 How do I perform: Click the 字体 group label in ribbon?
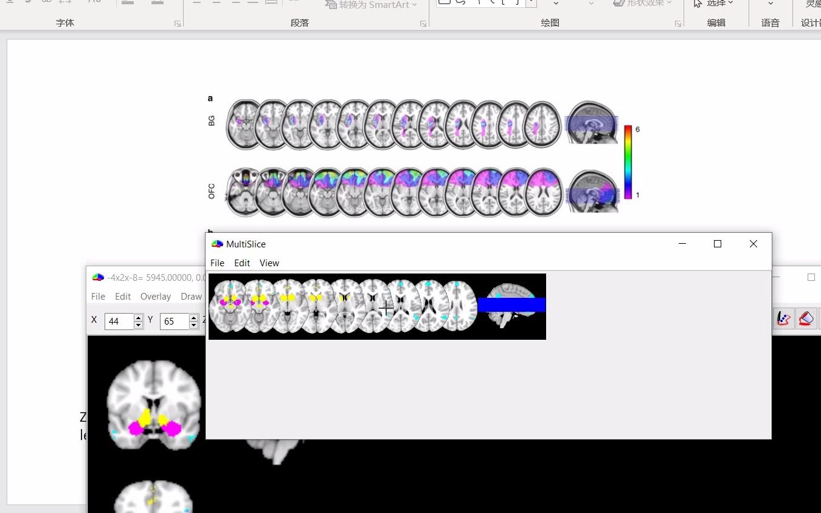click(x=65, y=23)
